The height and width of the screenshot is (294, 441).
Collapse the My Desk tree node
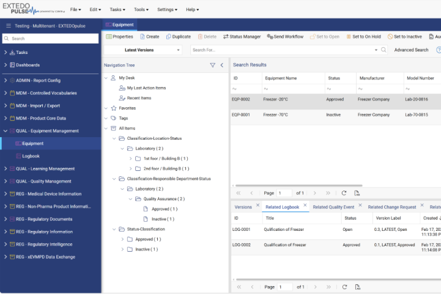[x=106, y=78]
